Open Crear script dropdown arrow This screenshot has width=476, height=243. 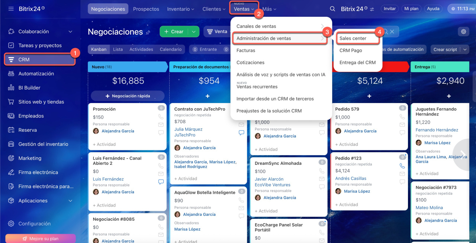coord(464,49)
